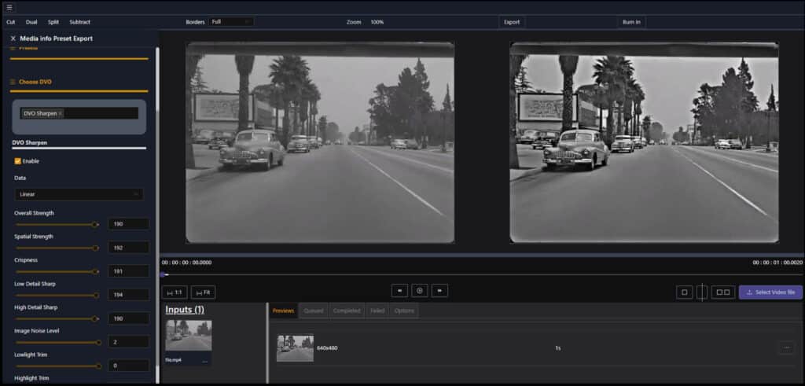Select the Cut view mode

coord(11,22)
